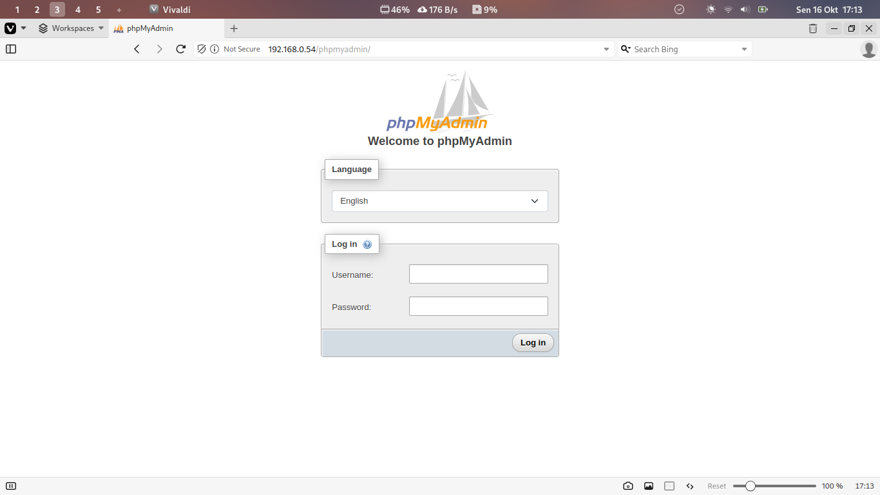
Task: Capture page with camera icon
Action: [628, 486]
